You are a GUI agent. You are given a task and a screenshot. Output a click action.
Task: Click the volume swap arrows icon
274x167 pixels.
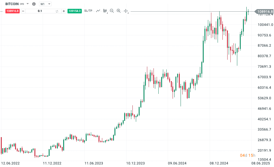coord(57,11)
